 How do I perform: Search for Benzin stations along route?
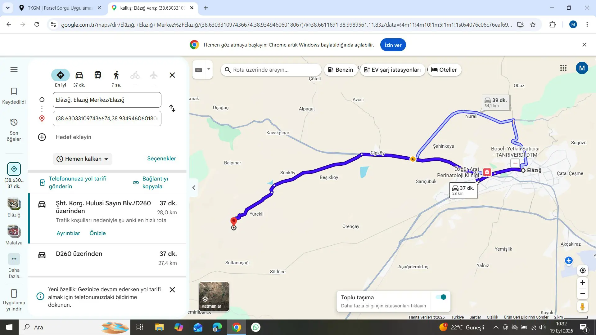[341, 70]
